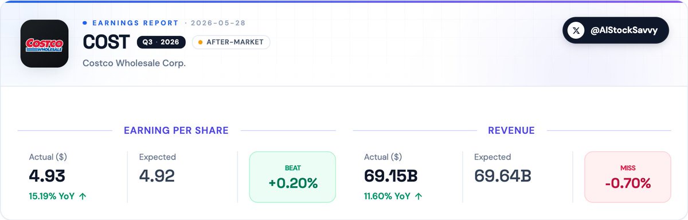Click the COST ticker symbol
The image size is (688, 220).
click(x=107, y=43)
